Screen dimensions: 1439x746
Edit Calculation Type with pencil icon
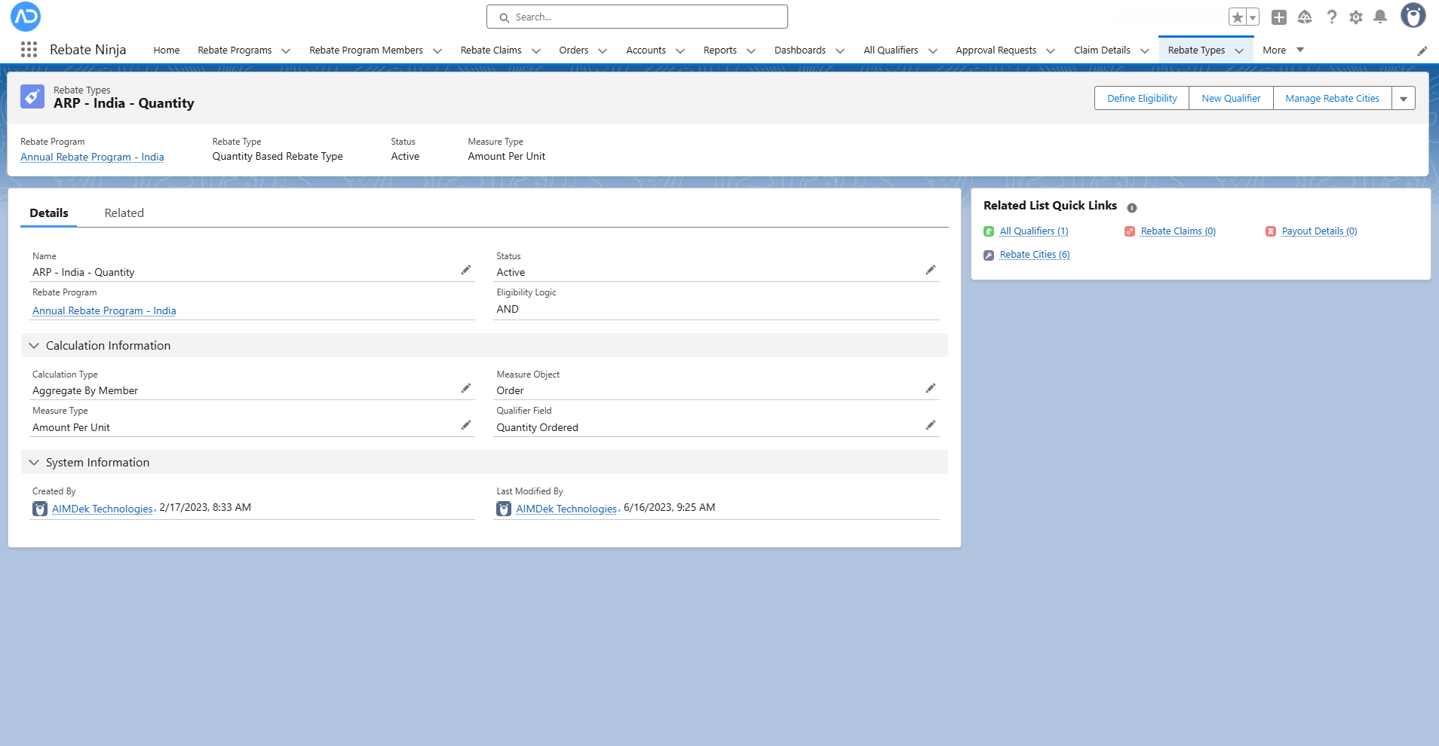click(466, 389)
